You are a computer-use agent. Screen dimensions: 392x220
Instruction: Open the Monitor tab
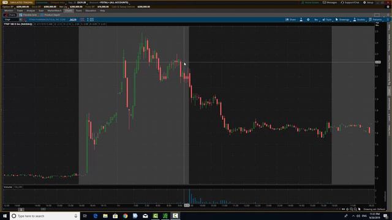[x=9, y=11]
